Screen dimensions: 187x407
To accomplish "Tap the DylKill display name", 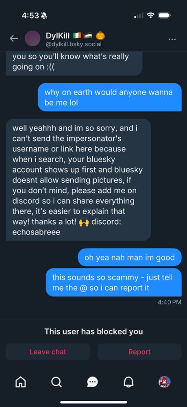I will click(x=58, y=35).
